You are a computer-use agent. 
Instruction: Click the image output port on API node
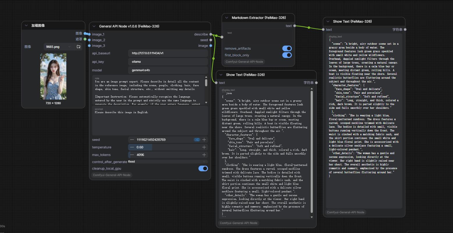211,46
